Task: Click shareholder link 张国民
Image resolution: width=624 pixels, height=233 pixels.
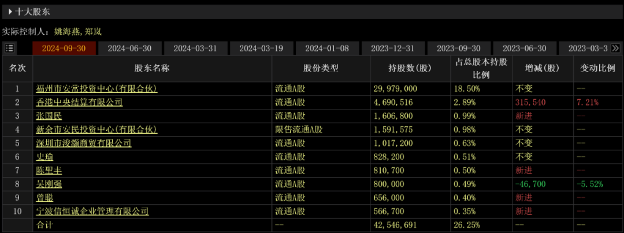Action: tap(49, 116)
